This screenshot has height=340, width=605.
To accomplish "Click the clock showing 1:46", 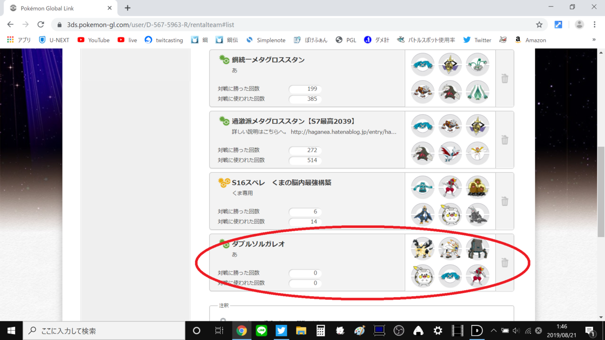I will pos(563,327).
